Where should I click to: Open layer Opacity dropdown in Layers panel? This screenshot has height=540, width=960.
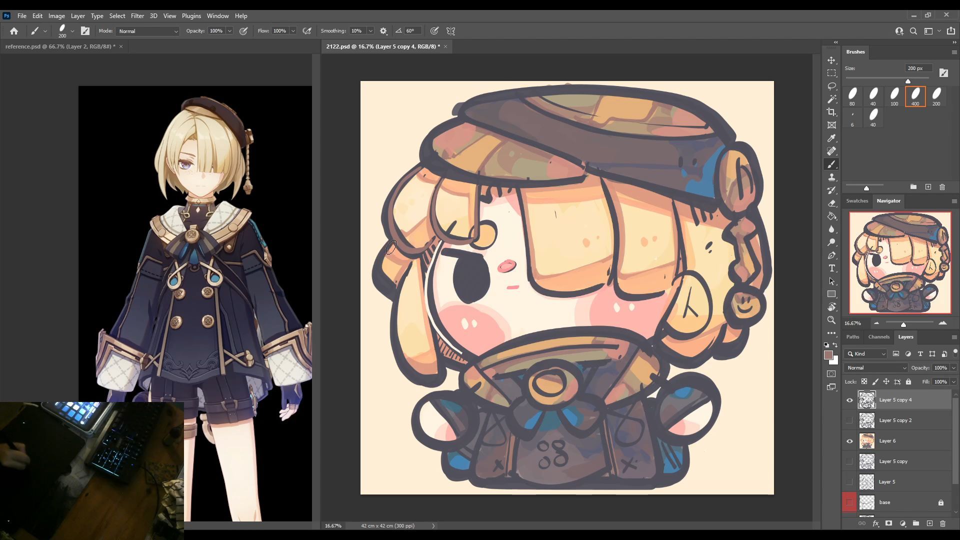953,367
